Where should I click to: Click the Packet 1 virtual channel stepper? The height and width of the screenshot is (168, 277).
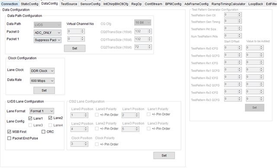(x=82, y=39)
